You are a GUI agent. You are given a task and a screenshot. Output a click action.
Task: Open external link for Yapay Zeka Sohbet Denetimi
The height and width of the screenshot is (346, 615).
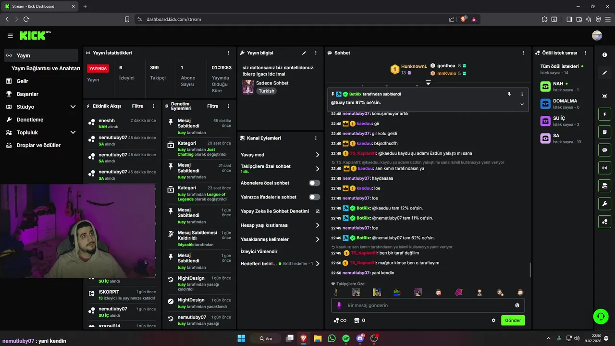click(x=318, y=211)
